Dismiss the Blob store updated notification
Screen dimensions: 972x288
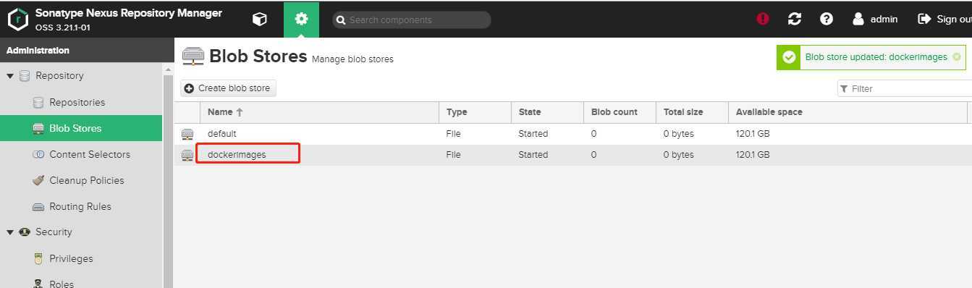tap(957, 57)
